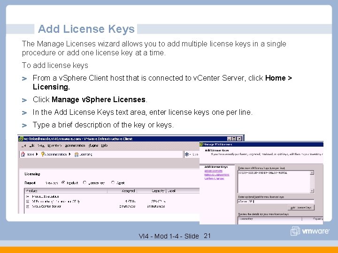The height and width of the screenshot is (253, 338).
Task: Click the License Key column header in wizard
Action: point(270,219)
